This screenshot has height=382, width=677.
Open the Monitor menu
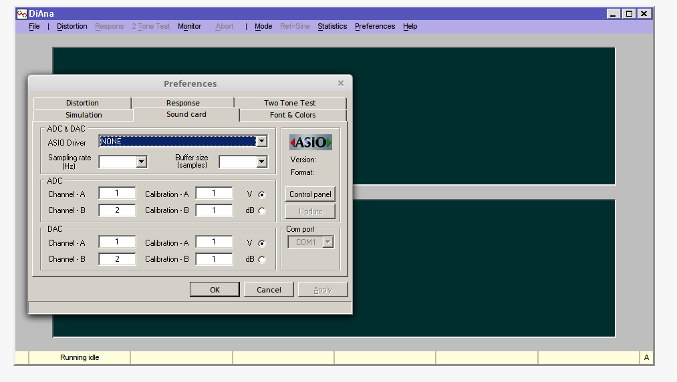[x=190, y=26]
